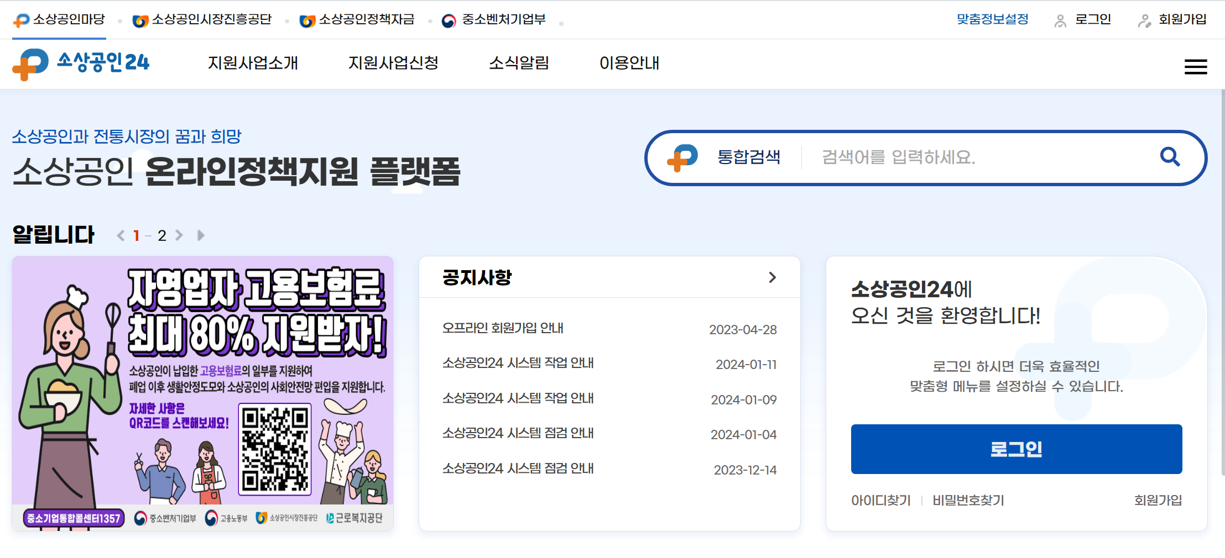1225x558 pixels.
Task: Select banner page 2
Action: (162, 236)
